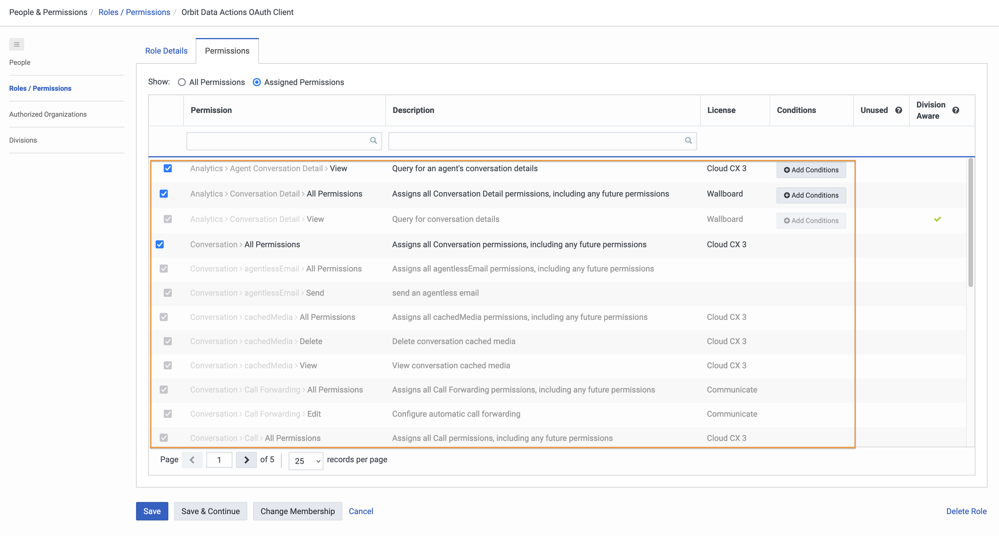Viewport: 999px width, 536px height.
Task: Click the help icon beside Unused
Action: [x=899, y=110]
